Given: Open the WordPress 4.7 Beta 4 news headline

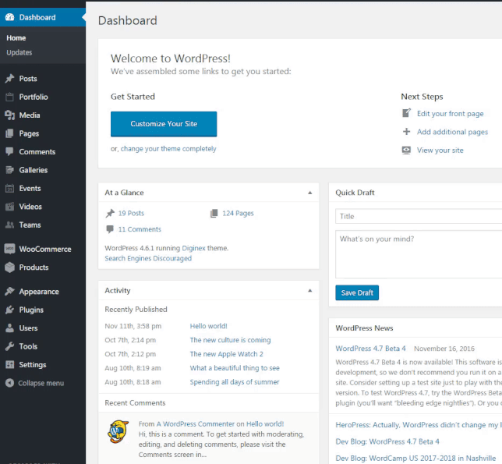Looking at the screenshot, I should click(370, 349).
